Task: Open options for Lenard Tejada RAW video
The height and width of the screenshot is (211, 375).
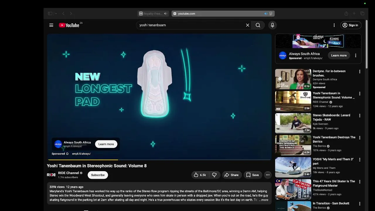Action: click(x=360, y=115)
